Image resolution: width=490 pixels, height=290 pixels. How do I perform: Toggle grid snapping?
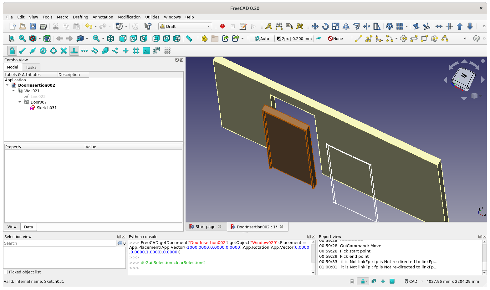pyautogui.click(x=136, y=50)
